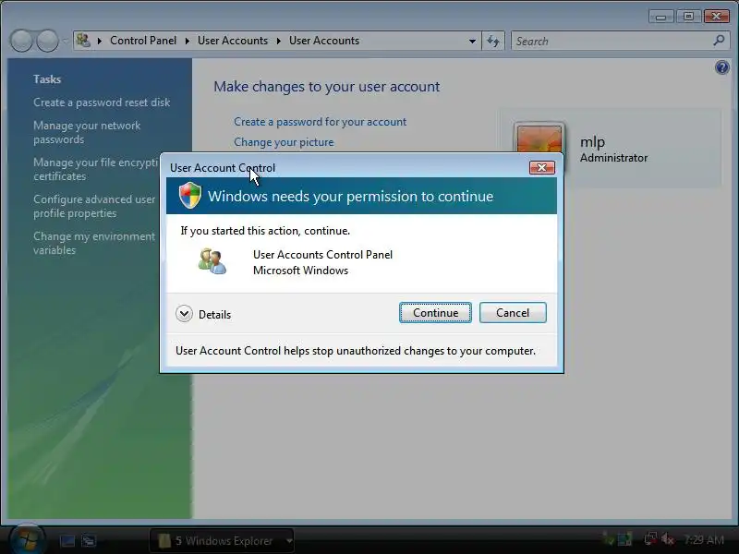Go forward with the Forward navigation button

point(47,41)
